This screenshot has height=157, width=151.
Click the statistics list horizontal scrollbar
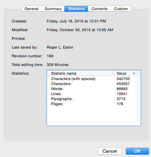tap(92, 124)
